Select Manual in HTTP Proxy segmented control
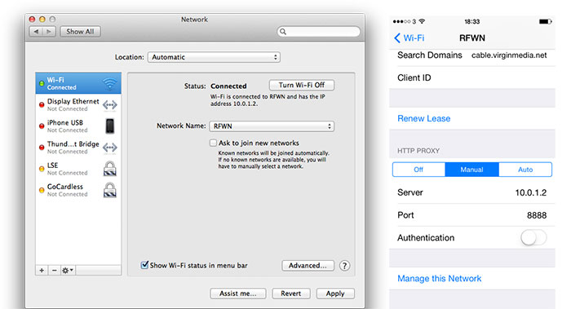 471,170
